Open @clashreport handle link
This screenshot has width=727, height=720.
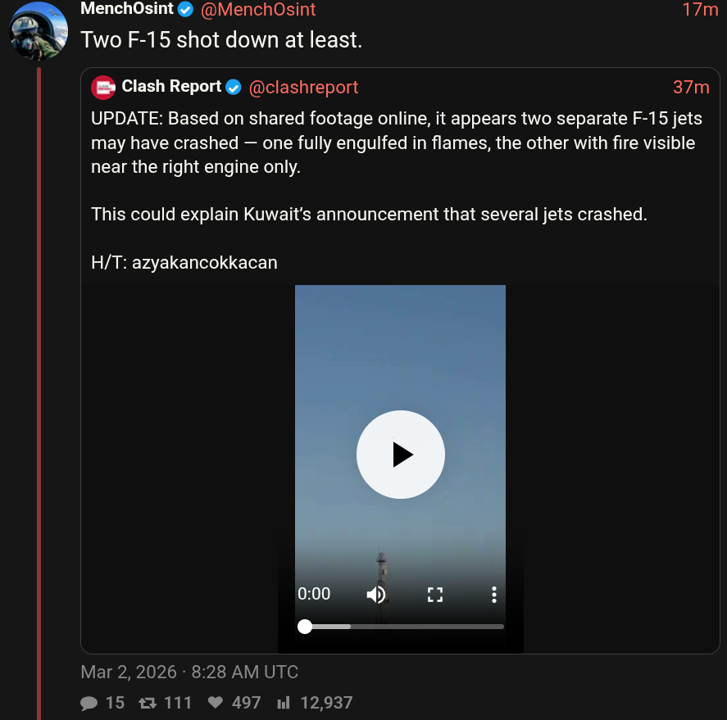point(303,87)
